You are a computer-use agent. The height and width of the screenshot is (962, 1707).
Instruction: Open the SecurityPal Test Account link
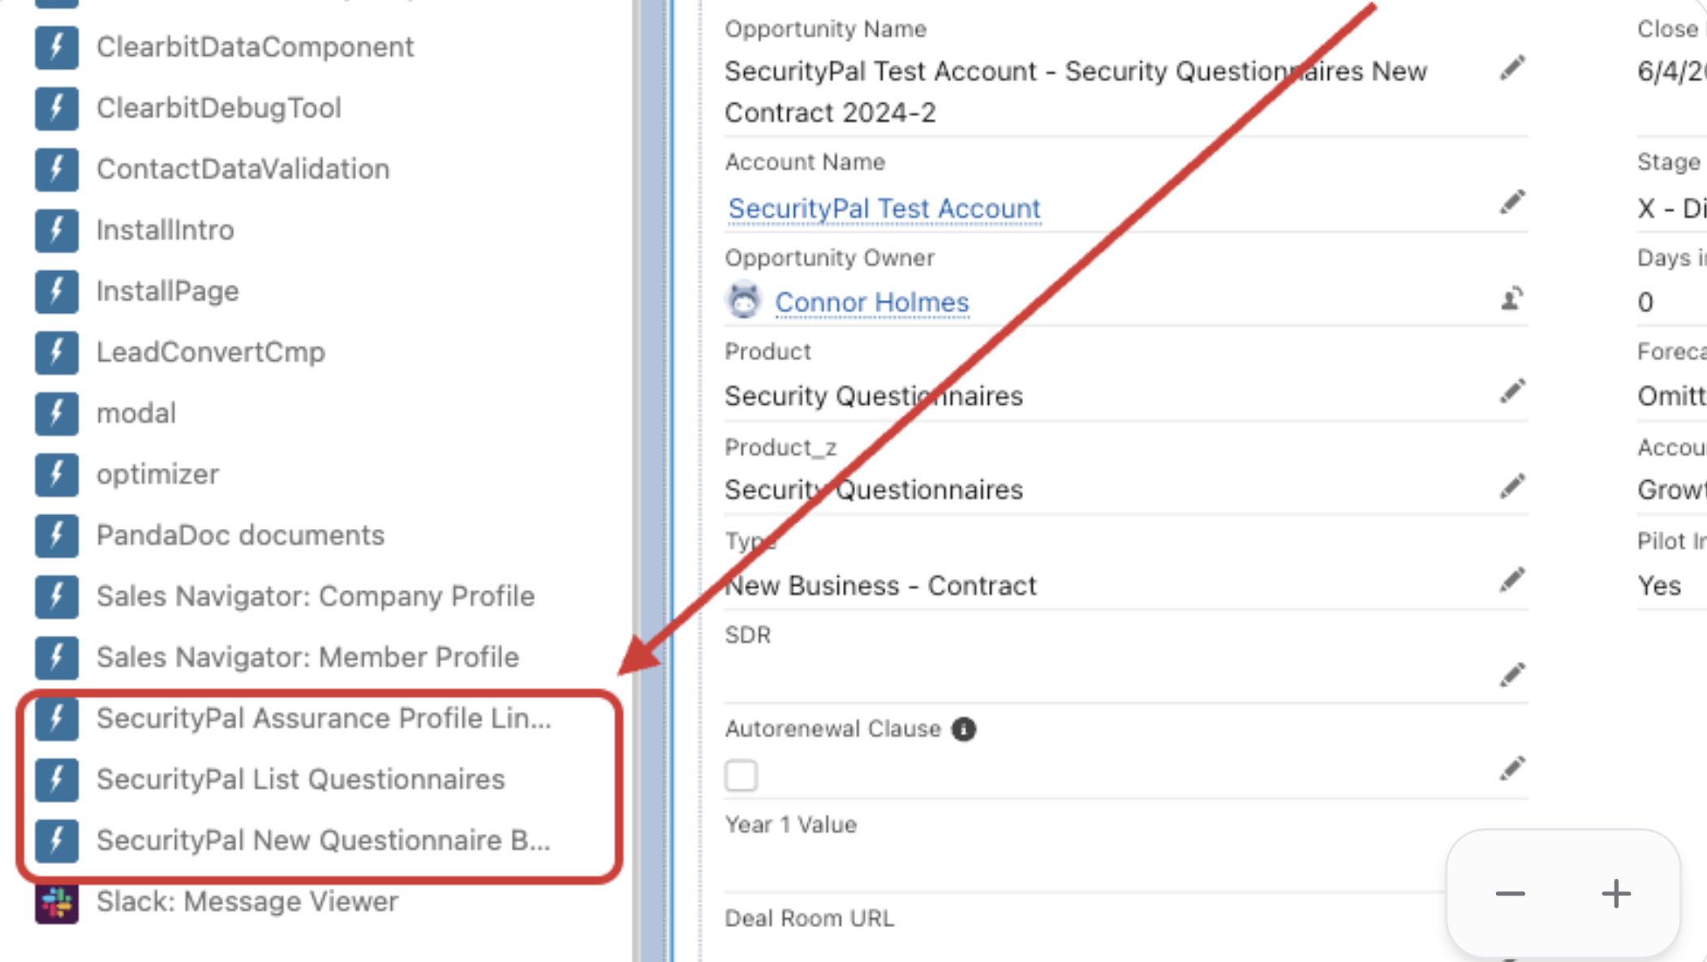coord(884,208)
